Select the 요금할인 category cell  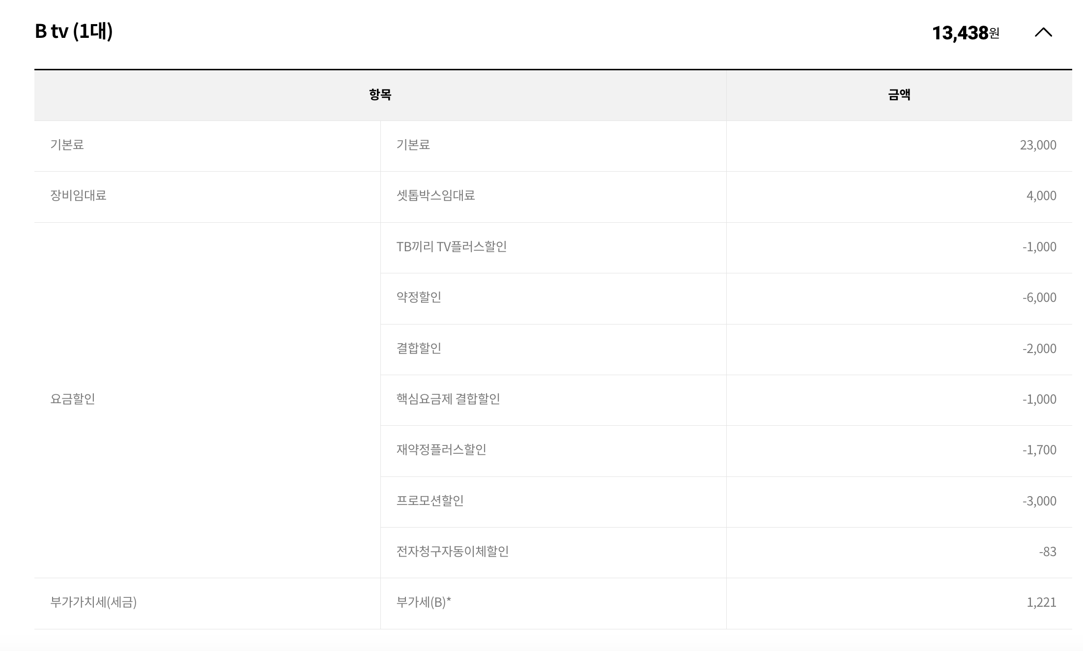[73, 399]
